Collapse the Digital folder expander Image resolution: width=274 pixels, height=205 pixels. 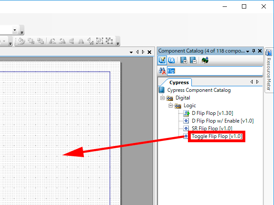point(163,98)
